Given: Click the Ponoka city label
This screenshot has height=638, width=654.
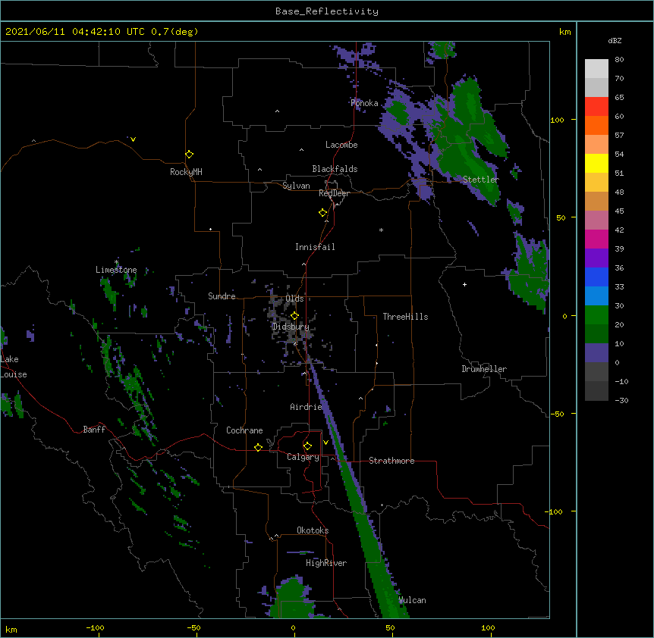Looking at the screenshot, I should click(x=364, y=103).
